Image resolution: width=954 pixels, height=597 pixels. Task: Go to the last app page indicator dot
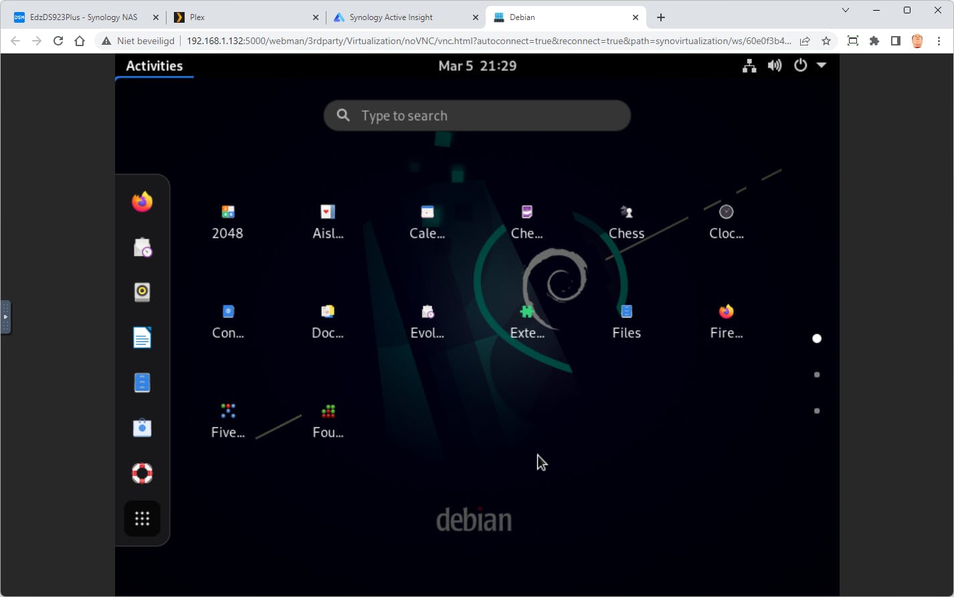817,410
